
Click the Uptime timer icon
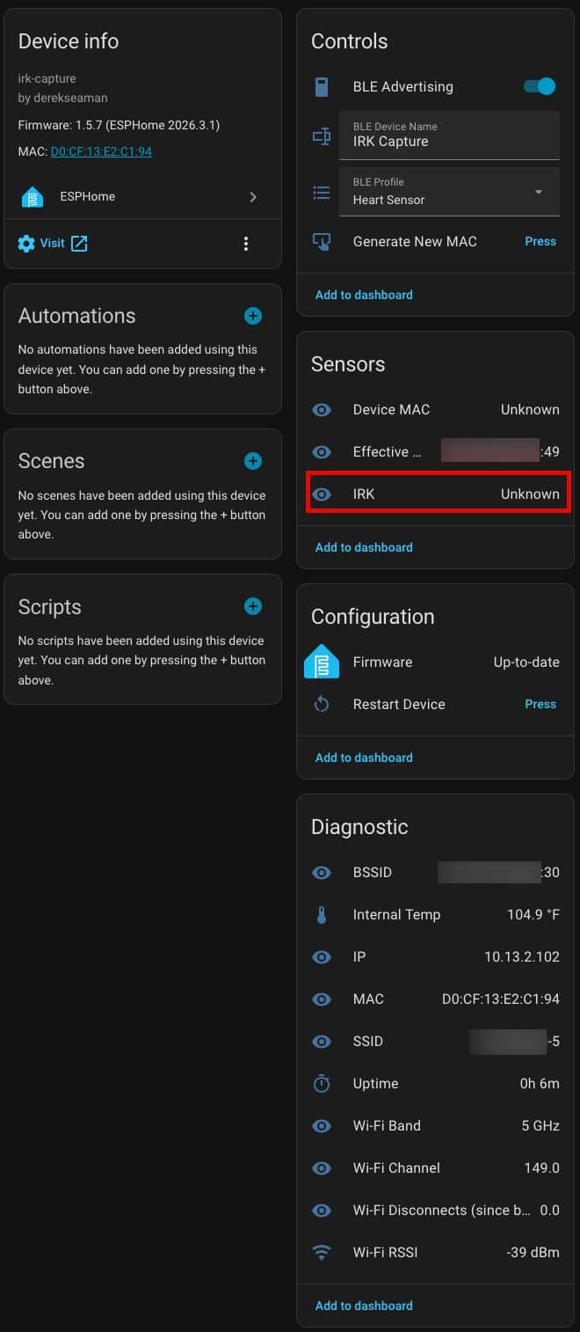point(322,1084)
